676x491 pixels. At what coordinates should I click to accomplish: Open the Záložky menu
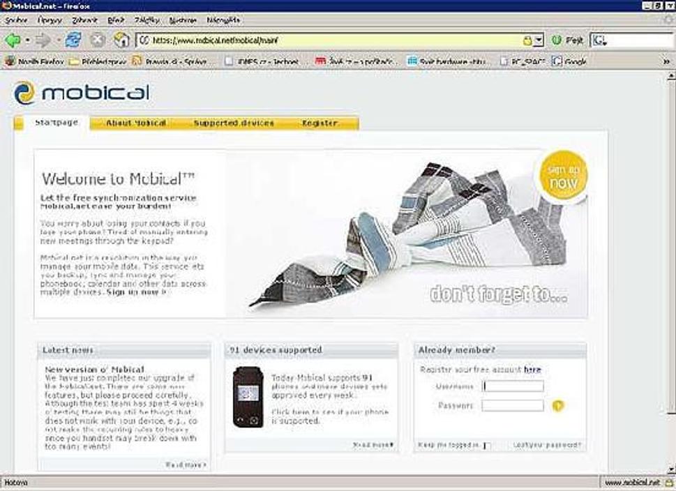tap(147, 20)
